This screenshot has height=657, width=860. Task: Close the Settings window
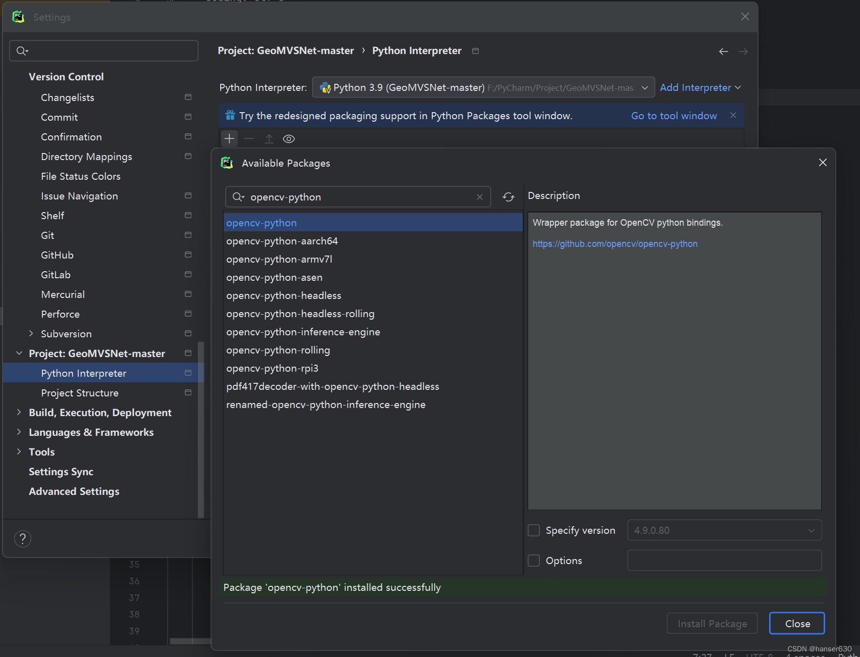[745, 17]
